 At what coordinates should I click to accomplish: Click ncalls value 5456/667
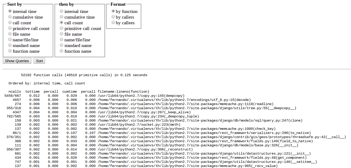coord(13,96)
